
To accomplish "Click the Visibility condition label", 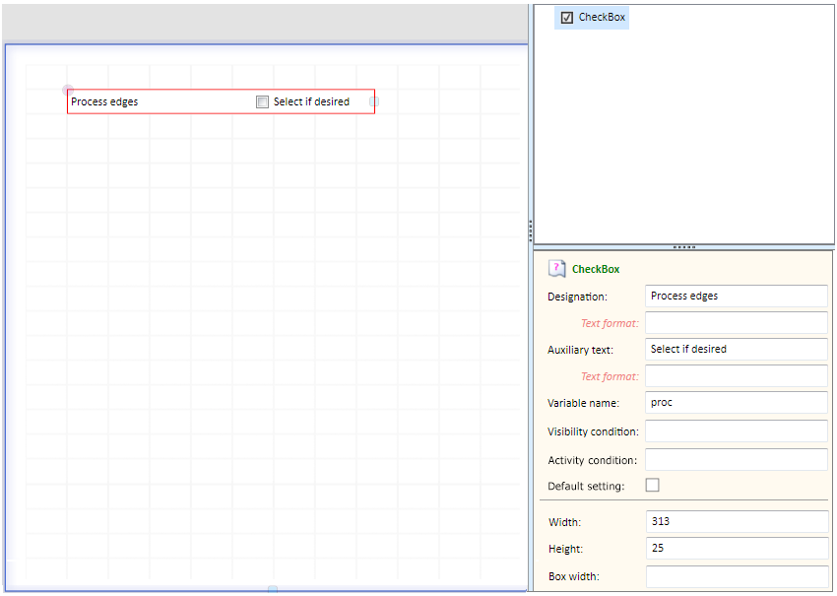I will (x=593, y=431).
